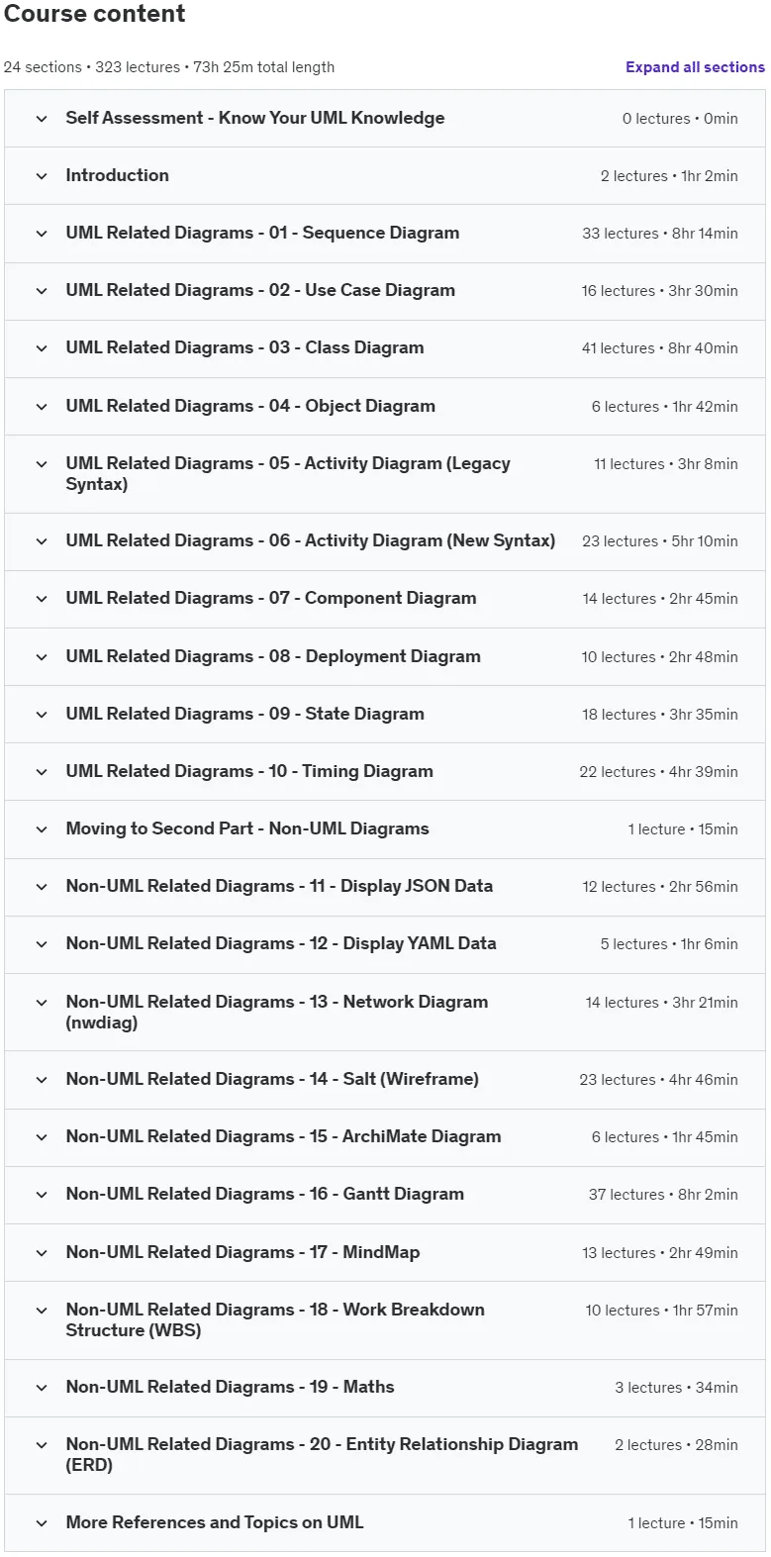The image size is (771, 1557).
Task: Click Moving to Second Part section heading
Action: [247, 828]
